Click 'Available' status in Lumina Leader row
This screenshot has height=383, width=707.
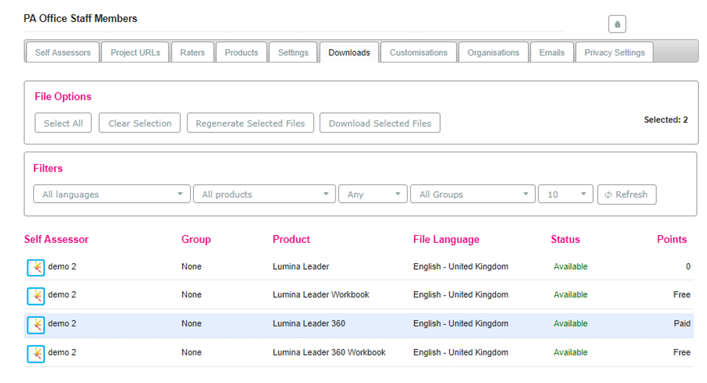(570, 266)
